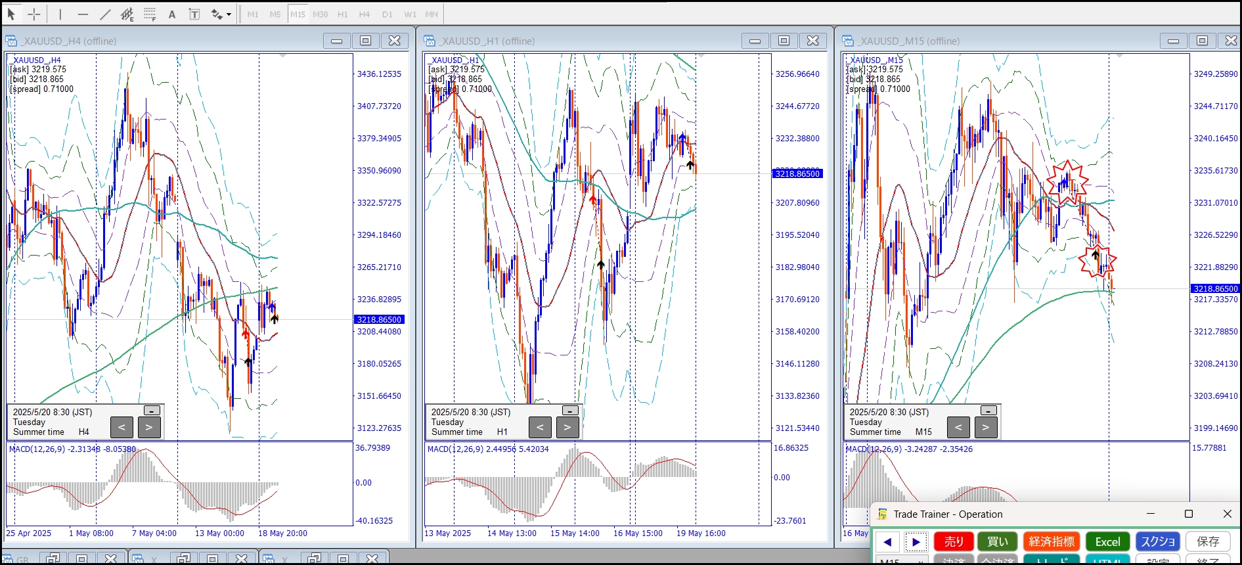The image size is (1242, 565).
Task: Step forward in Trade Trainer playback
Action: coord(916,541)
